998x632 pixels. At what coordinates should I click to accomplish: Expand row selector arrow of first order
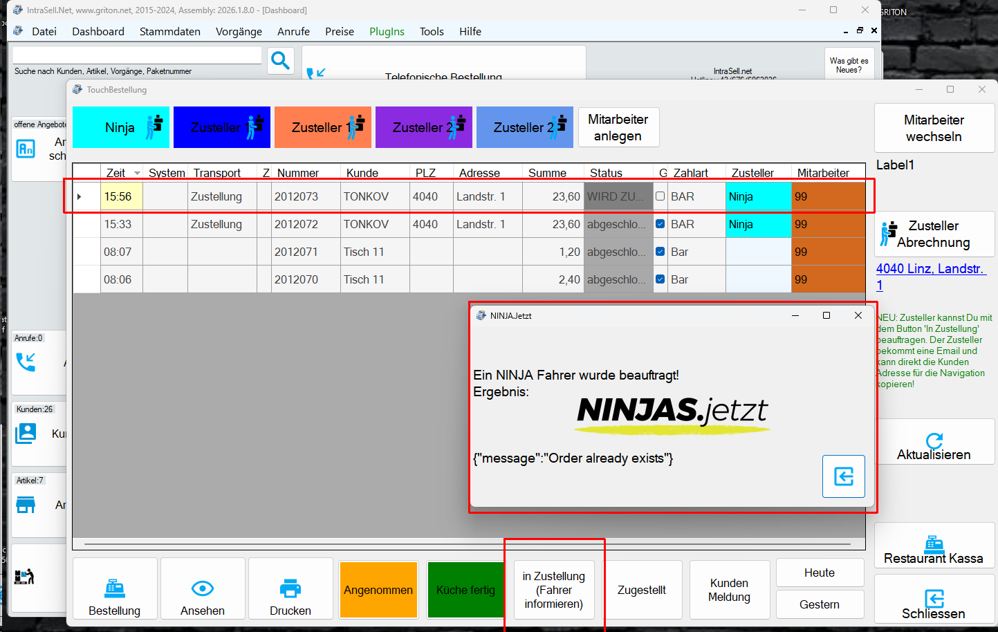pos(80,197)
